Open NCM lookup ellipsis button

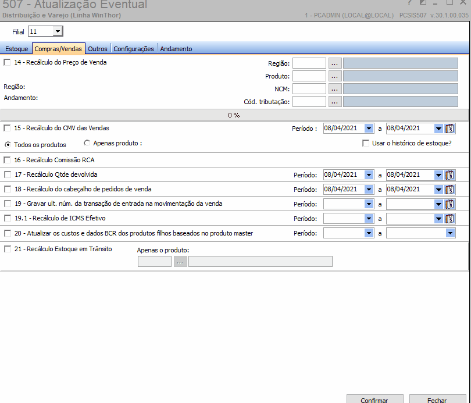[x=335, y=89]
